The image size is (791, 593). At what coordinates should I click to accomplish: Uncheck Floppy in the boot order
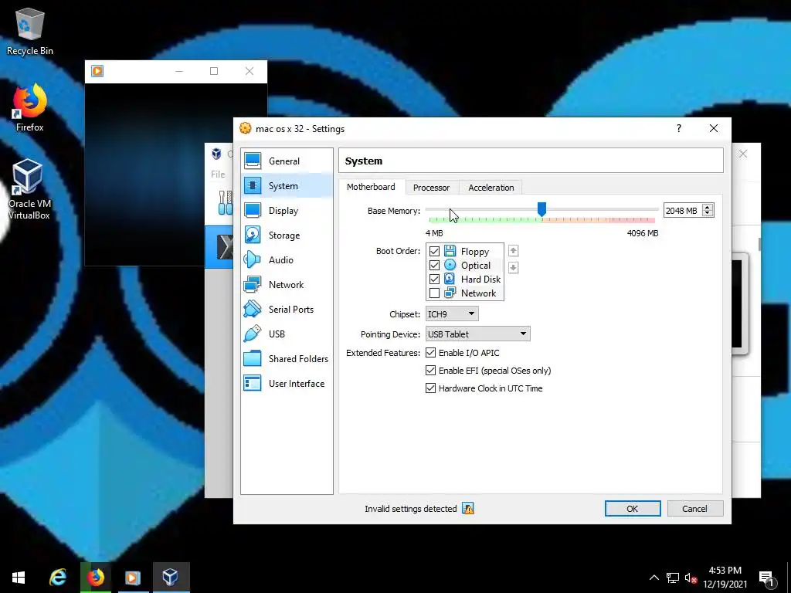tap(434, 251)
